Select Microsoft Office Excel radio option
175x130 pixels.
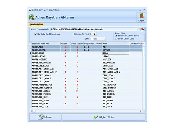[116, 36]
